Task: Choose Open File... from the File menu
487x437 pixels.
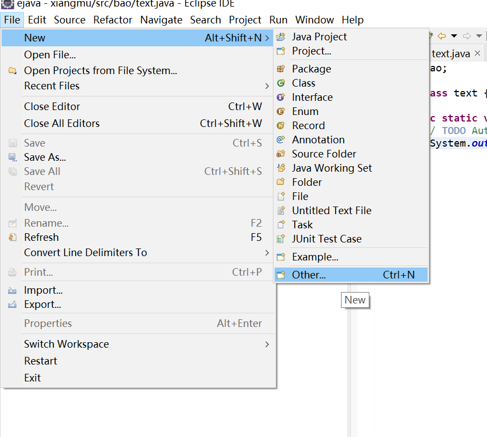Action: click(137, 54)
